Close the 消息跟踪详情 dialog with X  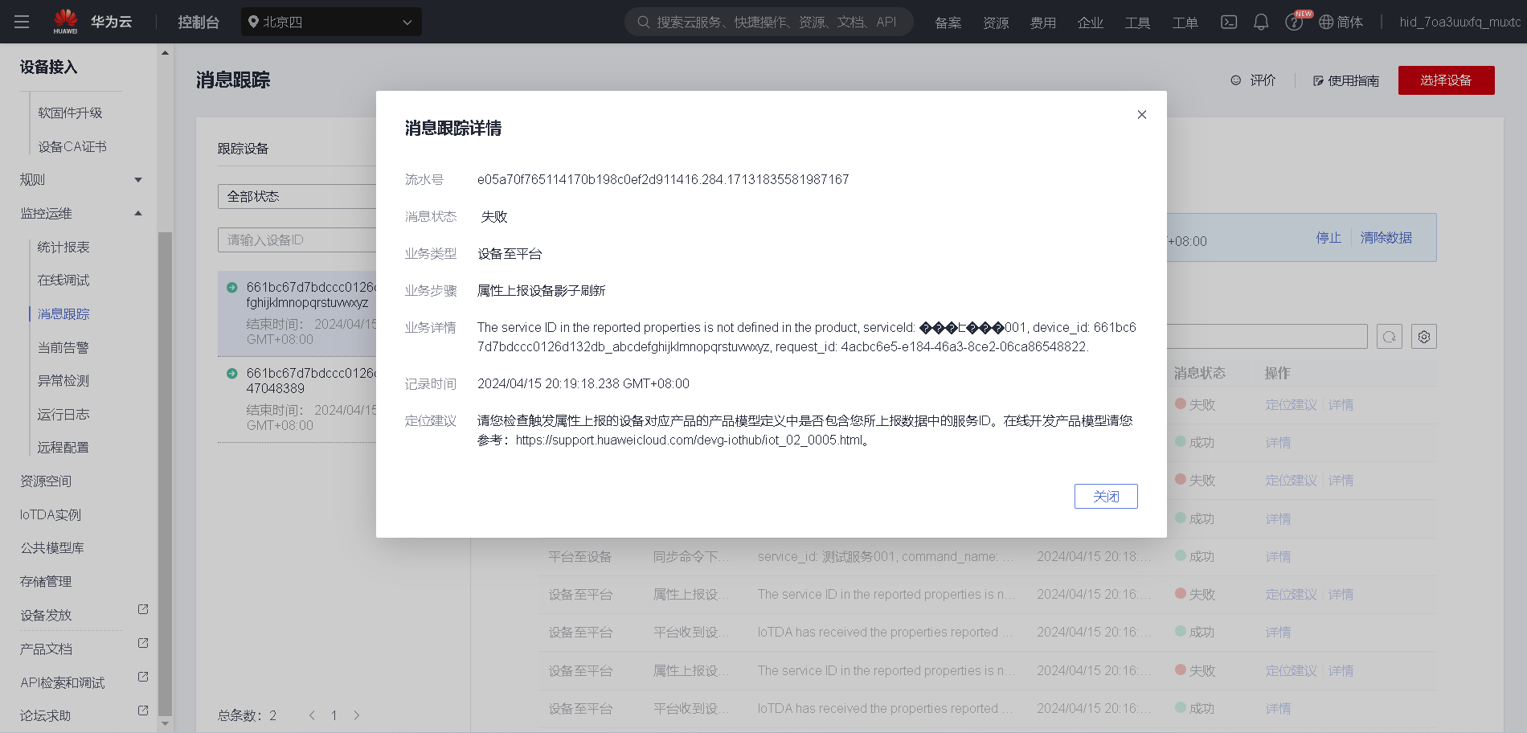coord(1141,114)
